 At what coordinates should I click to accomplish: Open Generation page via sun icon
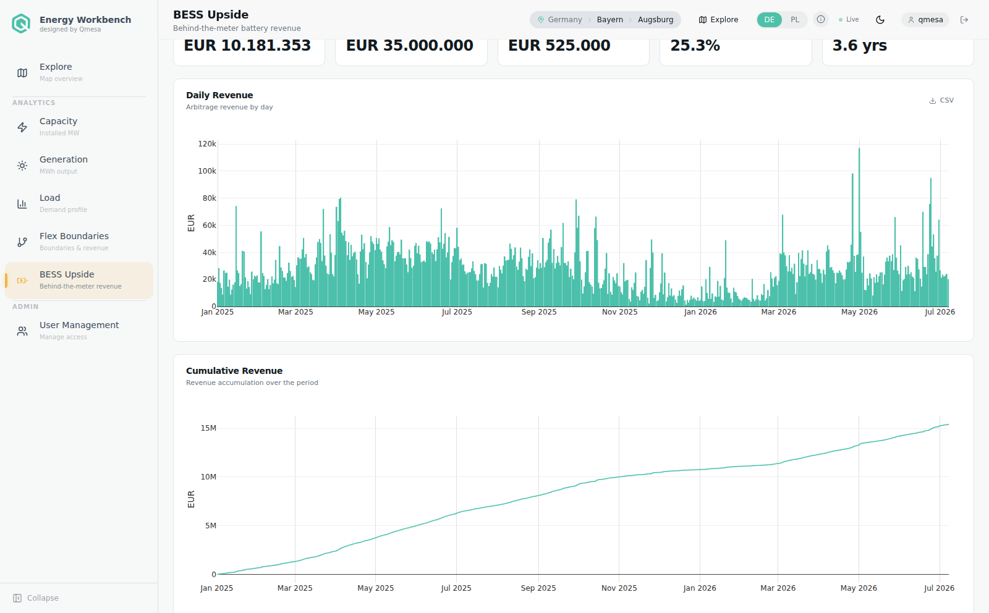22,166
